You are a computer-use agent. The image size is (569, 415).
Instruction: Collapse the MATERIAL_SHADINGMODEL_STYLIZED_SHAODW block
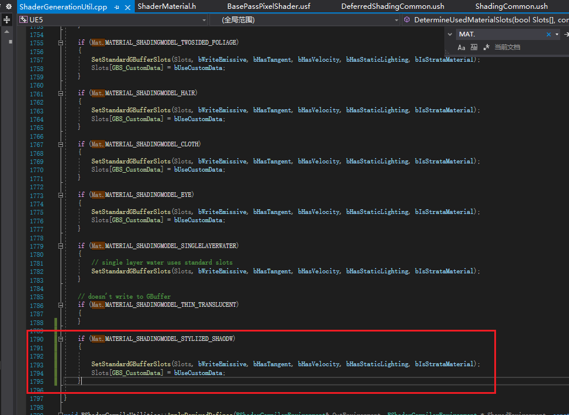tap(61, 339)
